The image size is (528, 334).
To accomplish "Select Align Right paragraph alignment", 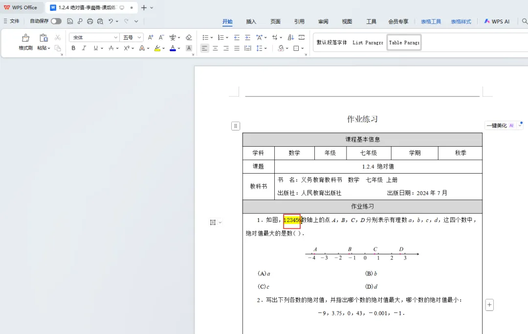I will [226, 48].
